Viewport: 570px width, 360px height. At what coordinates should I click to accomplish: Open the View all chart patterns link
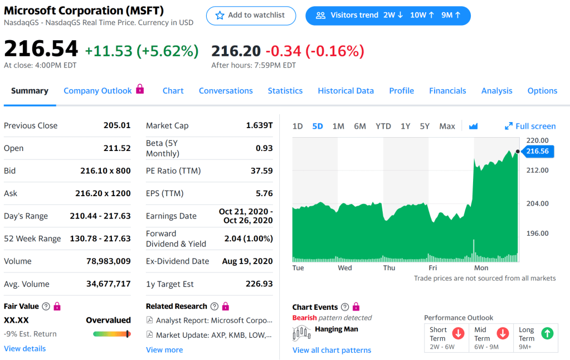coord(332,351)
